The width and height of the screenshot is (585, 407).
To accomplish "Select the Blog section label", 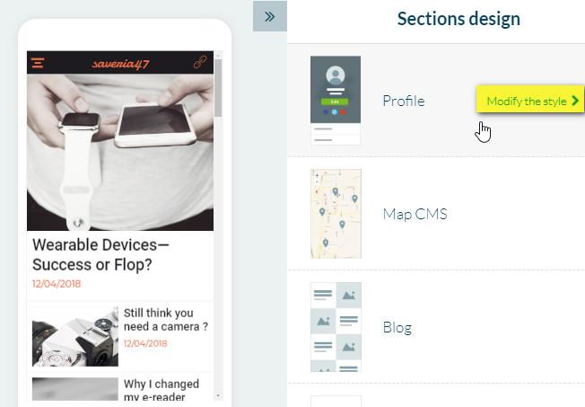I will coord(397,327).
